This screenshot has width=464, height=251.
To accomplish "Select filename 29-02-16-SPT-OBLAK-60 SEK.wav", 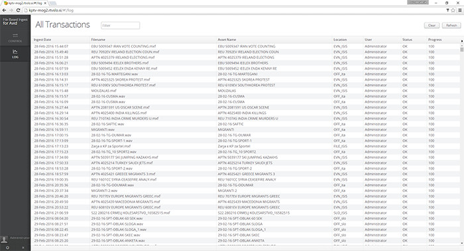I will (117, 219).
